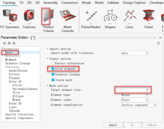Screen dimensions: 164x129
Task: Click the Cancel button
Action: (x=152, y=125)
